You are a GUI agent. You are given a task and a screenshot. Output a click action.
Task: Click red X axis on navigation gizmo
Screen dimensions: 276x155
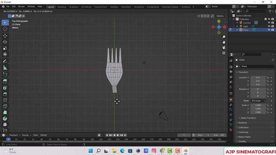[x=225, y=27]
